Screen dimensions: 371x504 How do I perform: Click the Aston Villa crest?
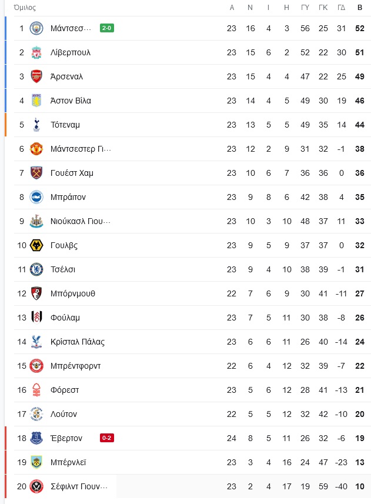point(36,101)
